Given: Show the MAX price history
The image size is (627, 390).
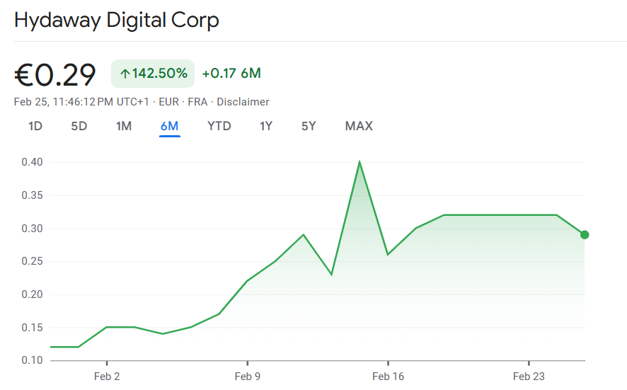Looking at the screenshot, I should (x=359, y=127).
